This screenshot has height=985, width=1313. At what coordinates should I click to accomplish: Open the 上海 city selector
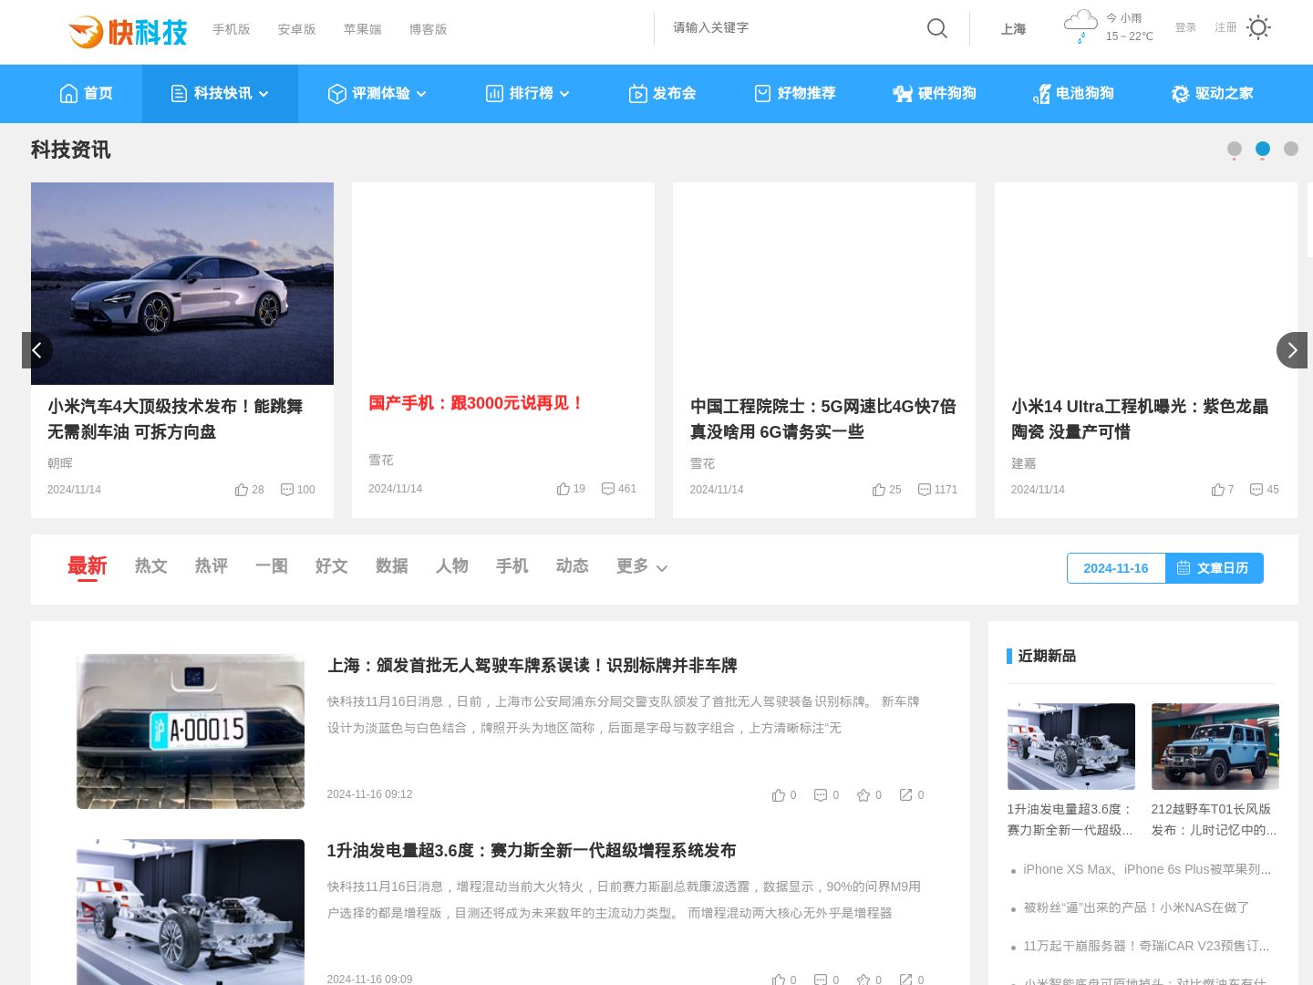point(1013,29)
